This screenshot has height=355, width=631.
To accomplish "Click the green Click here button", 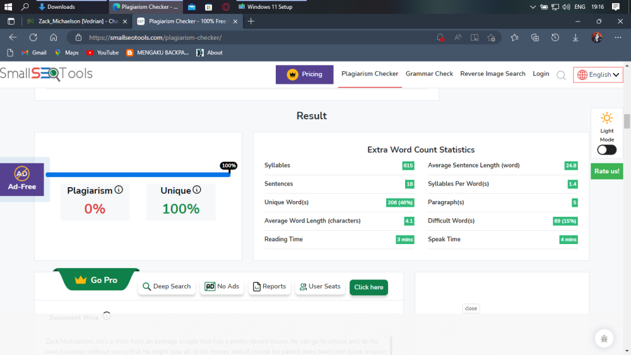I will click(x=369, y=287).
